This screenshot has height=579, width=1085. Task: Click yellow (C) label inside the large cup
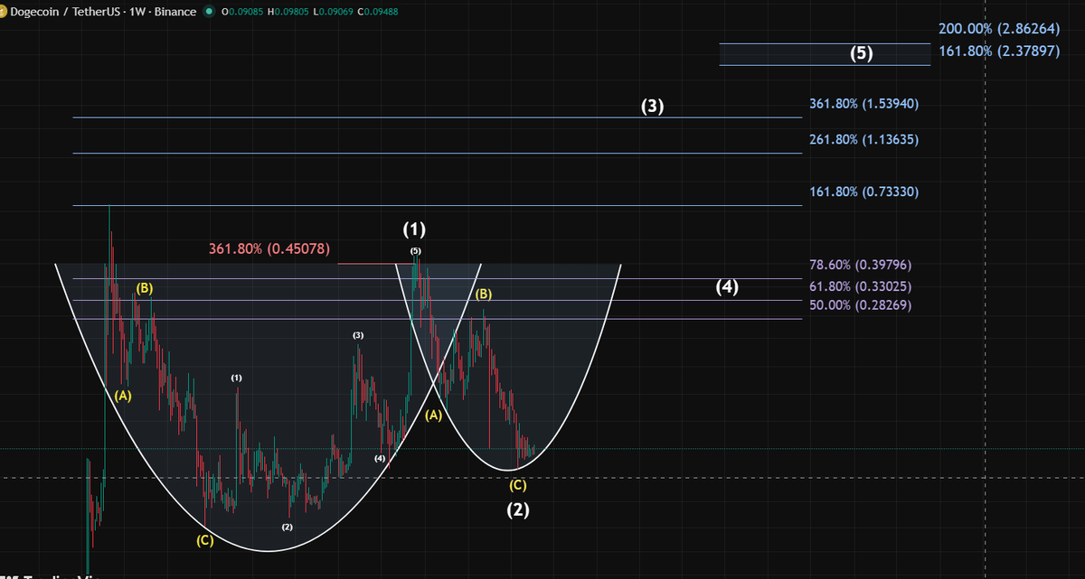[x=205, y=541]
